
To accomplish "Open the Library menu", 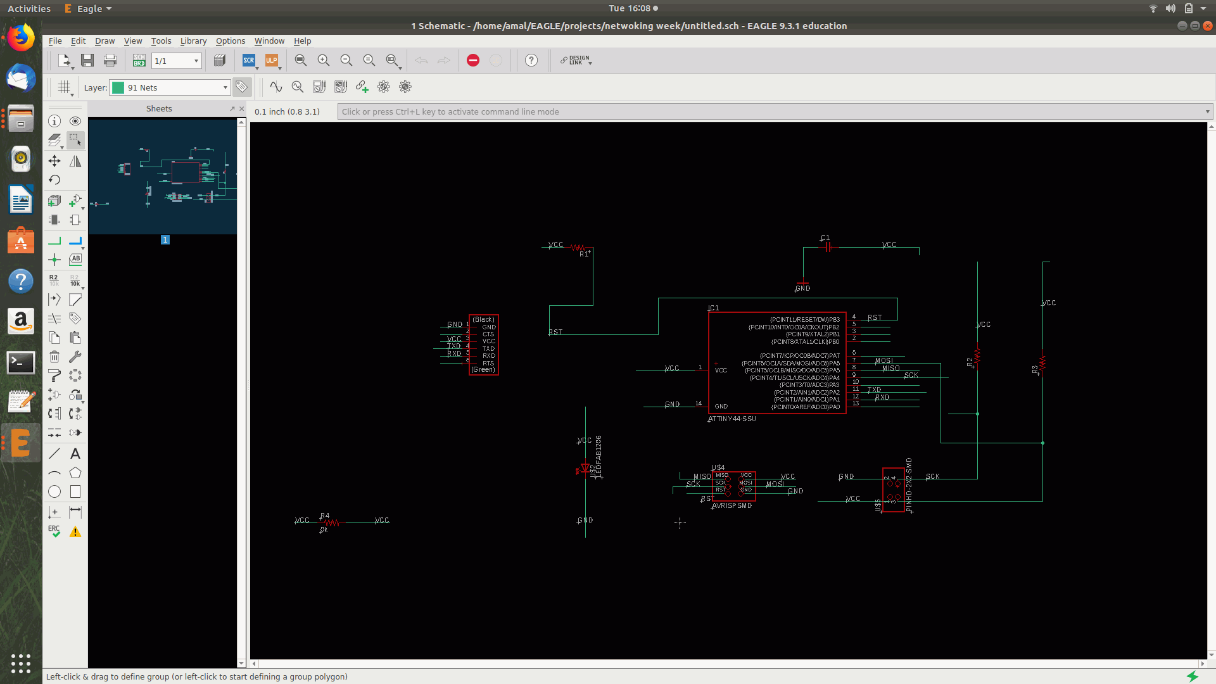I will pyautogui.click(x=193, y=41).
